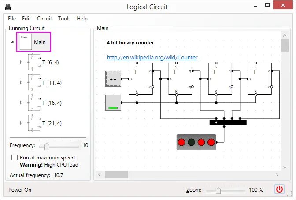The height and width of the screenshot is (200, 296).
Task: Click the Actual frequency value 10.7
Action: point(59,175)
